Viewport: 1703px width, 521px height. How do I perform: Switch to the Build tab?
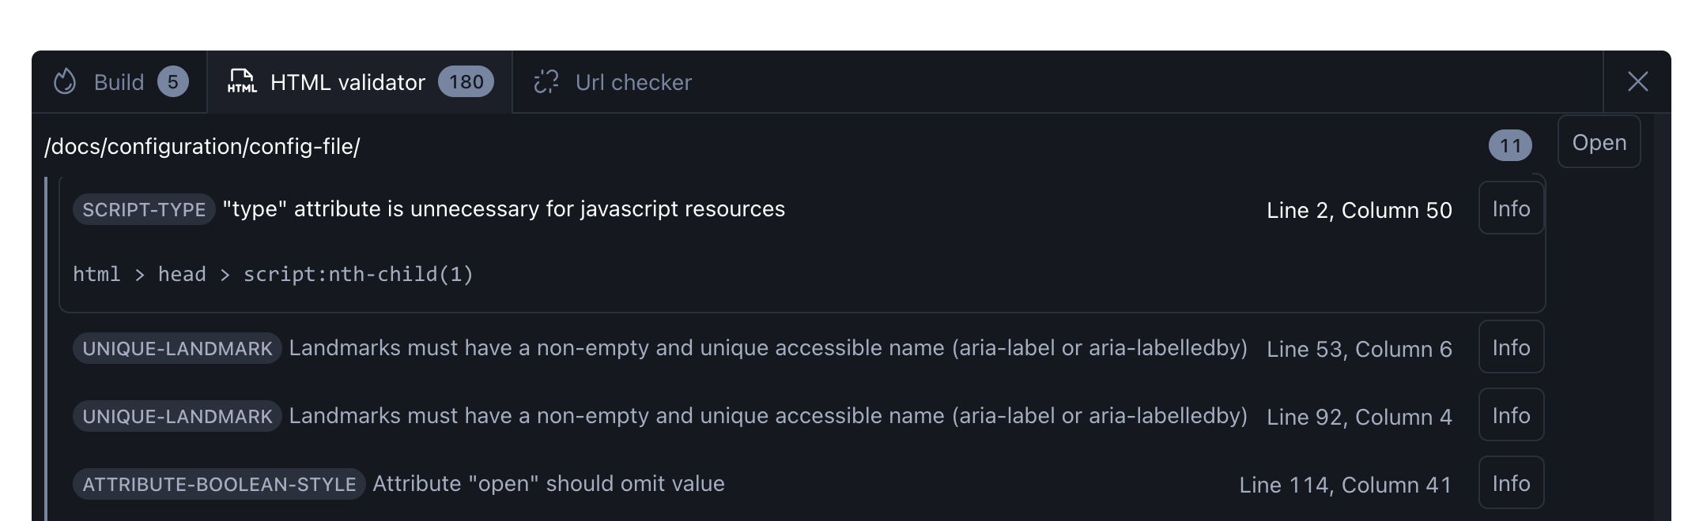click(119, 82)
